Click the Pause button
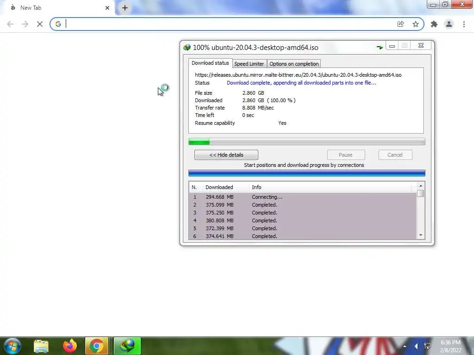This screenshot has width=474, height=355. [346, 155]
